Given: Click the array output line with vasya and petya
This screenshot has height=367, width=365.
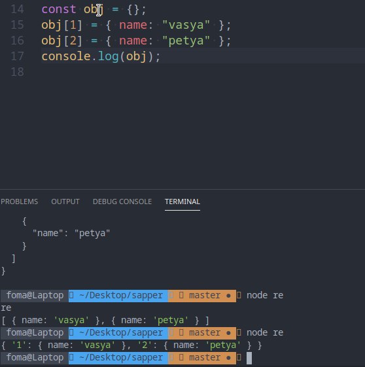Looking at the screenshot, I should pos(105,320).
